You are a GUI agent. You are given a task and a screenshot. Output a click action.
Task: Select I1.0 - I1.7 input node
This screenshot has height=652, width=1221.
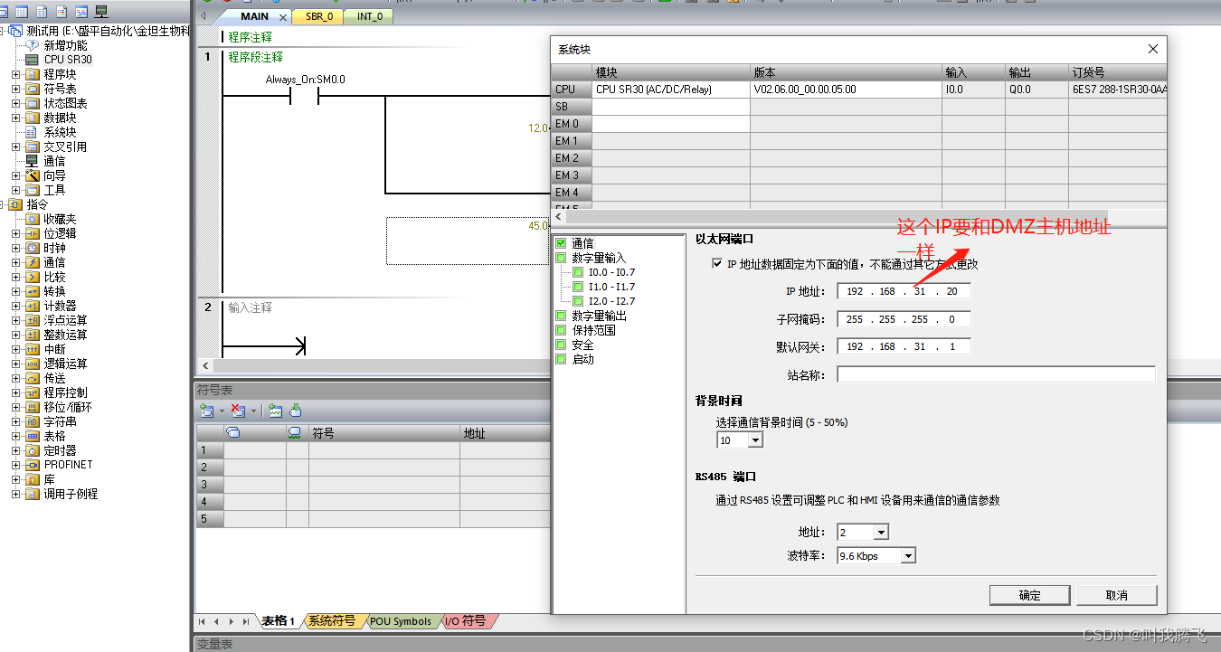611,287
